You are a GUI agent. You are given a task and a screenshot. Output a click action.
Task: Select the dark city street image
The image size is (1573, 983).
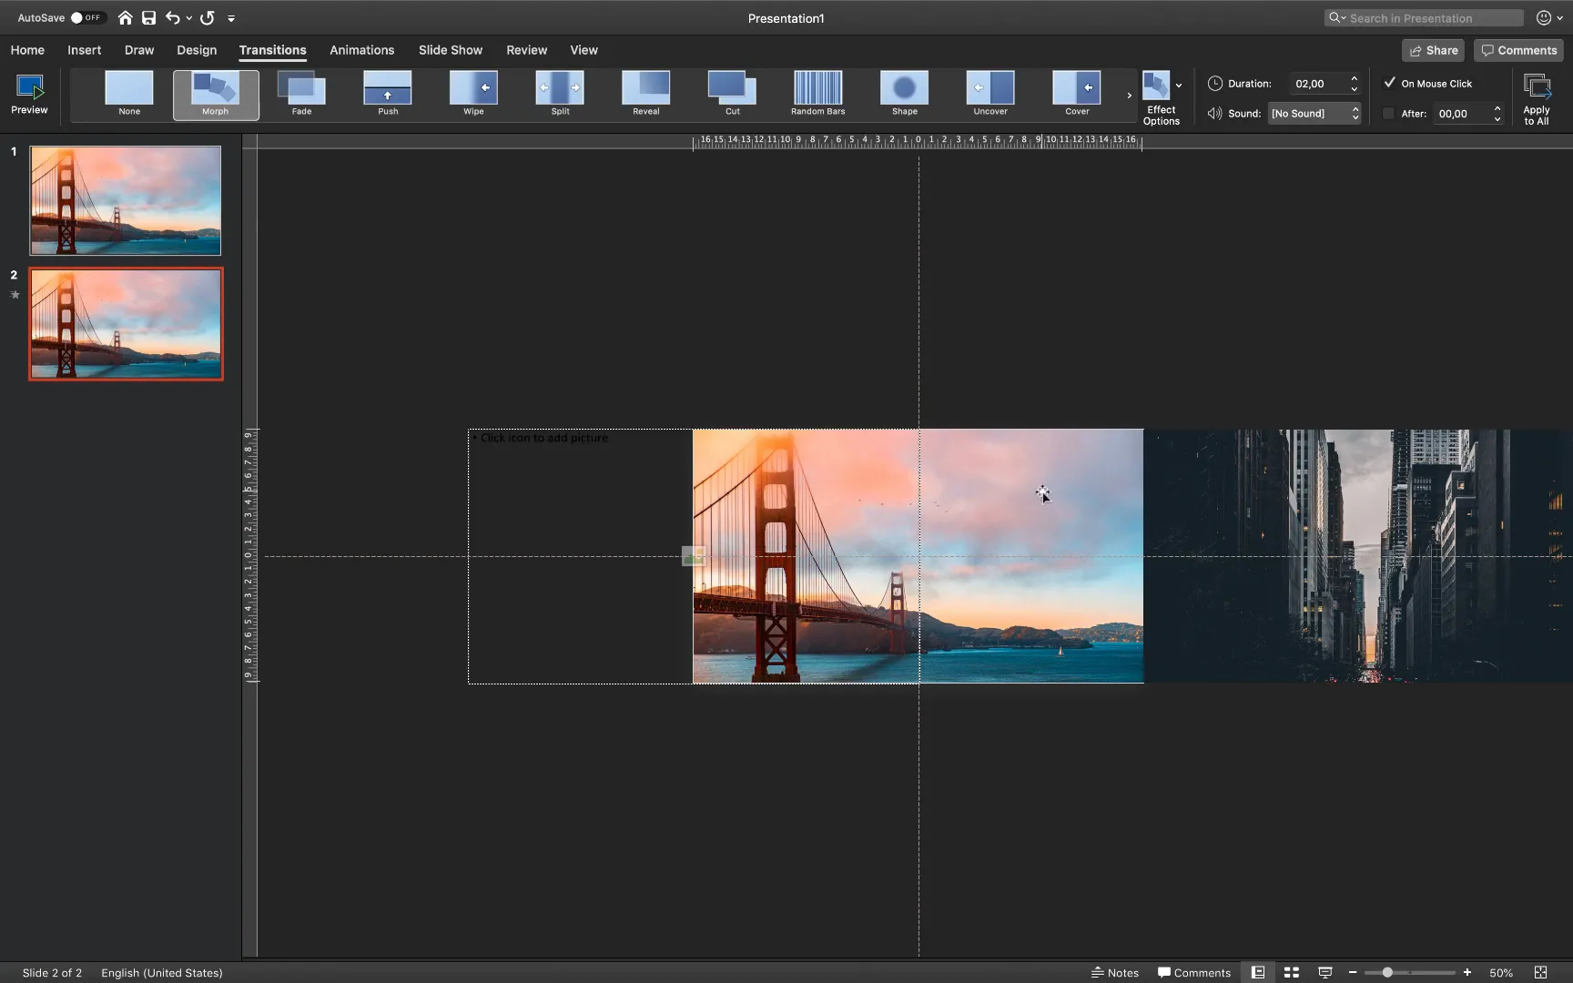[1358, 556]
